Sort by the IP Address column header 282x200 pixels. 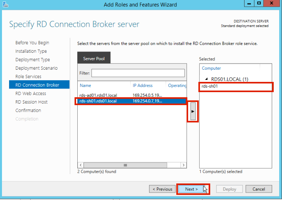[x=142, y=85]
